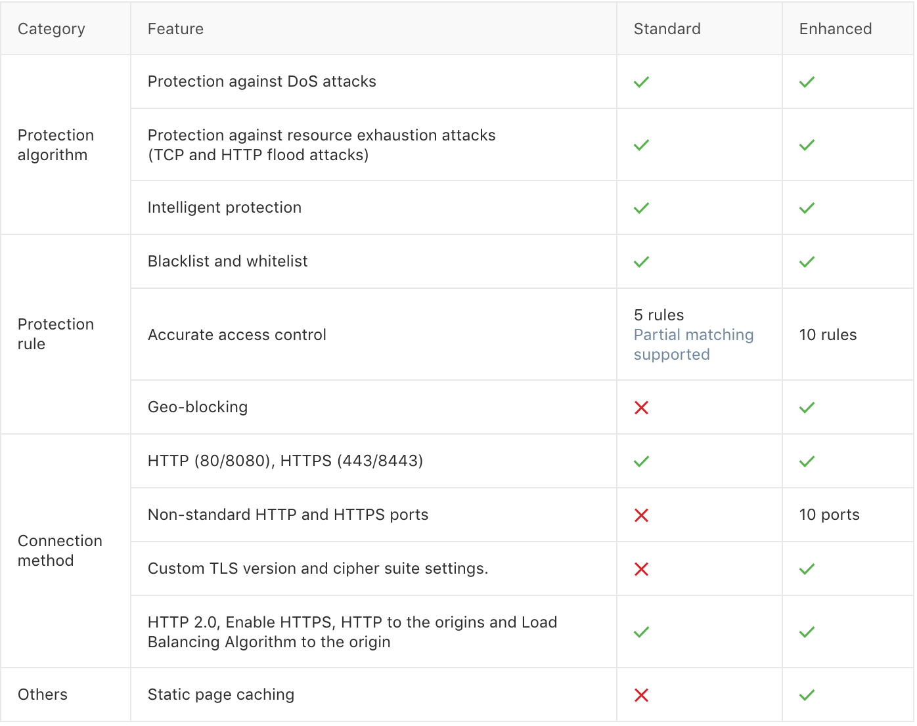Click Enhanced checkmark for resource exhaustion attacks
917x726 pixels.
807,145
